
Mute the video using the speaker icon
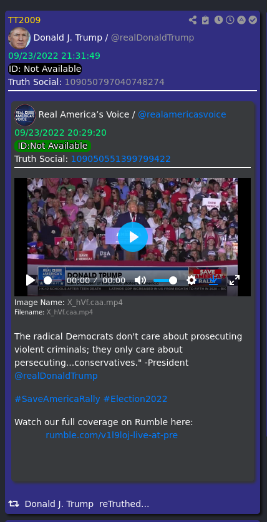pos(140,280)
